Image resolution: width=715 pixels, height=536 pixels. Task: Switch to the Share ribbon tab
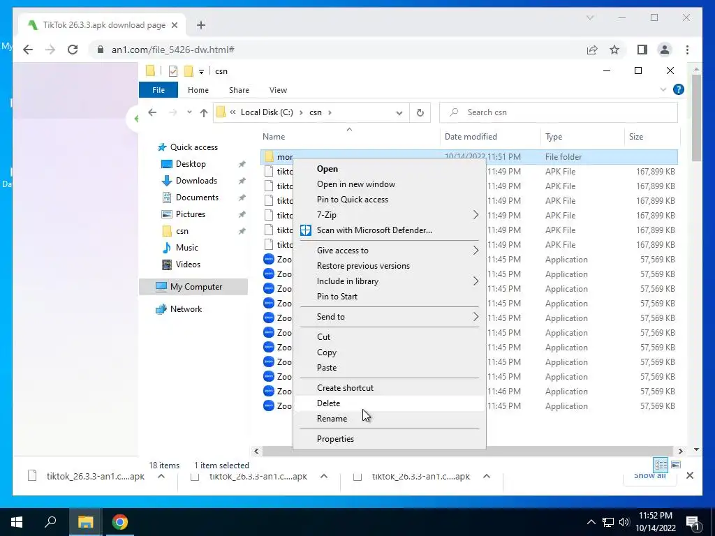tap(239, 90)
